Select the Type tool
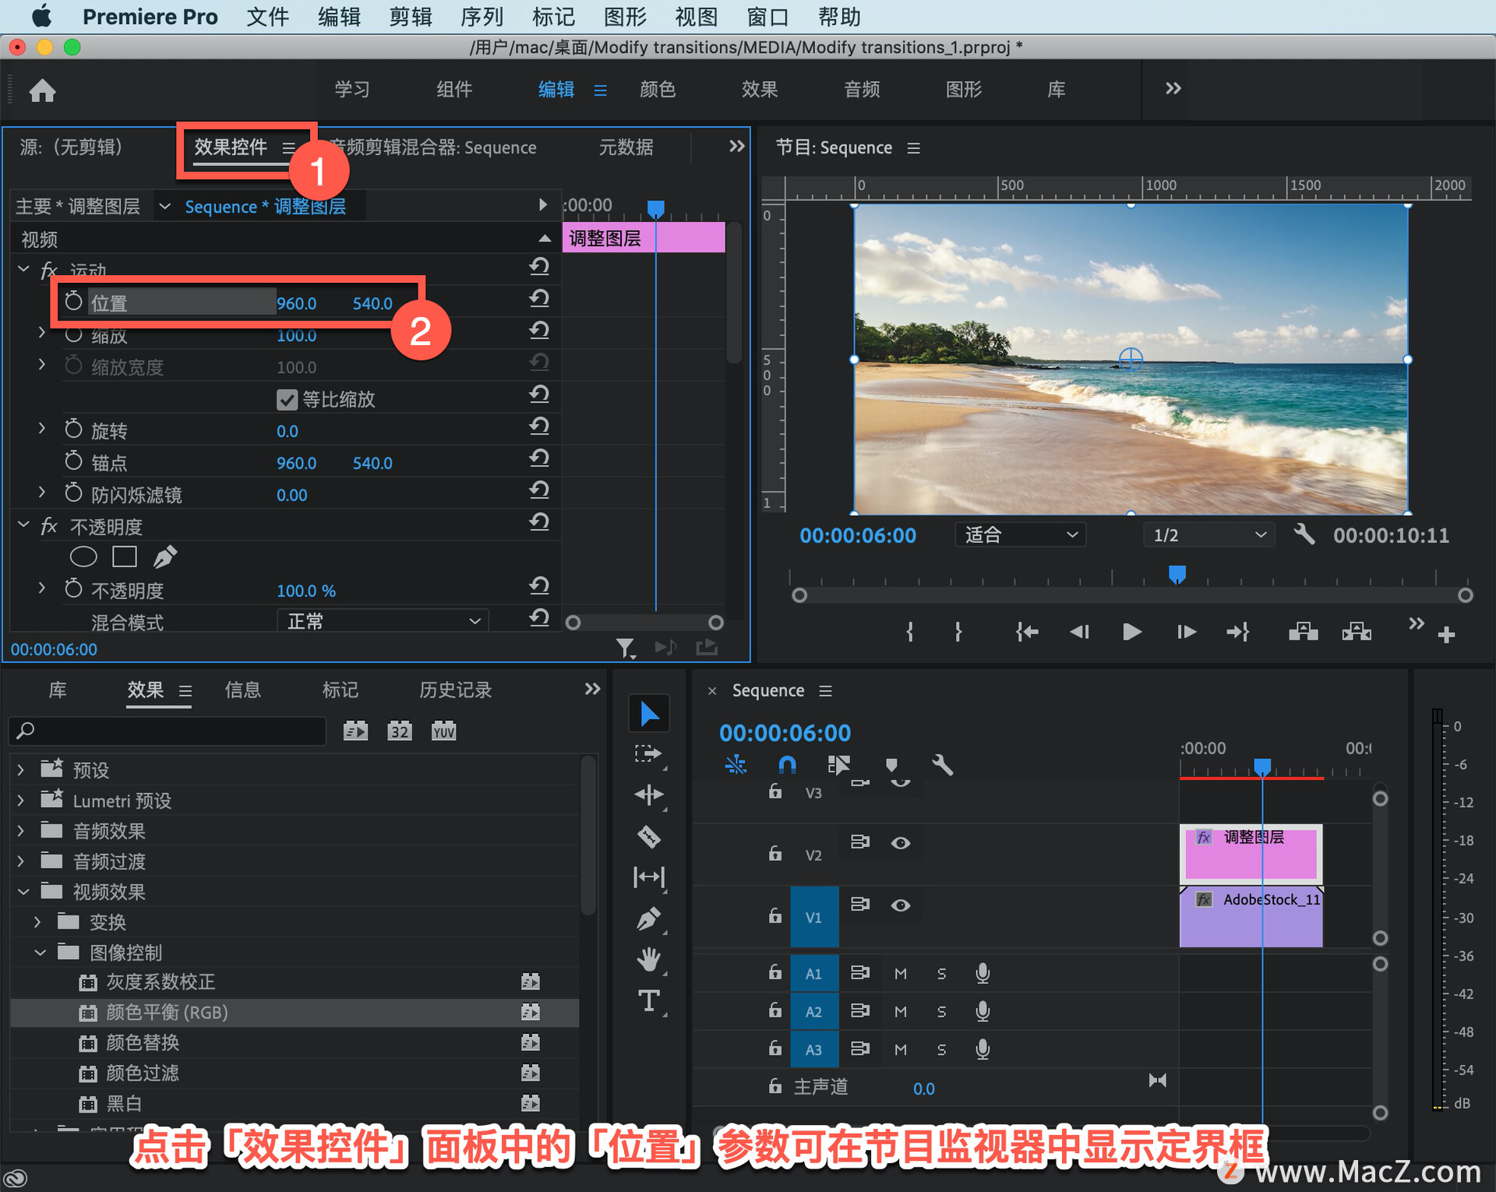This screenshot has height=1192, width=1496. point(648,1000)
